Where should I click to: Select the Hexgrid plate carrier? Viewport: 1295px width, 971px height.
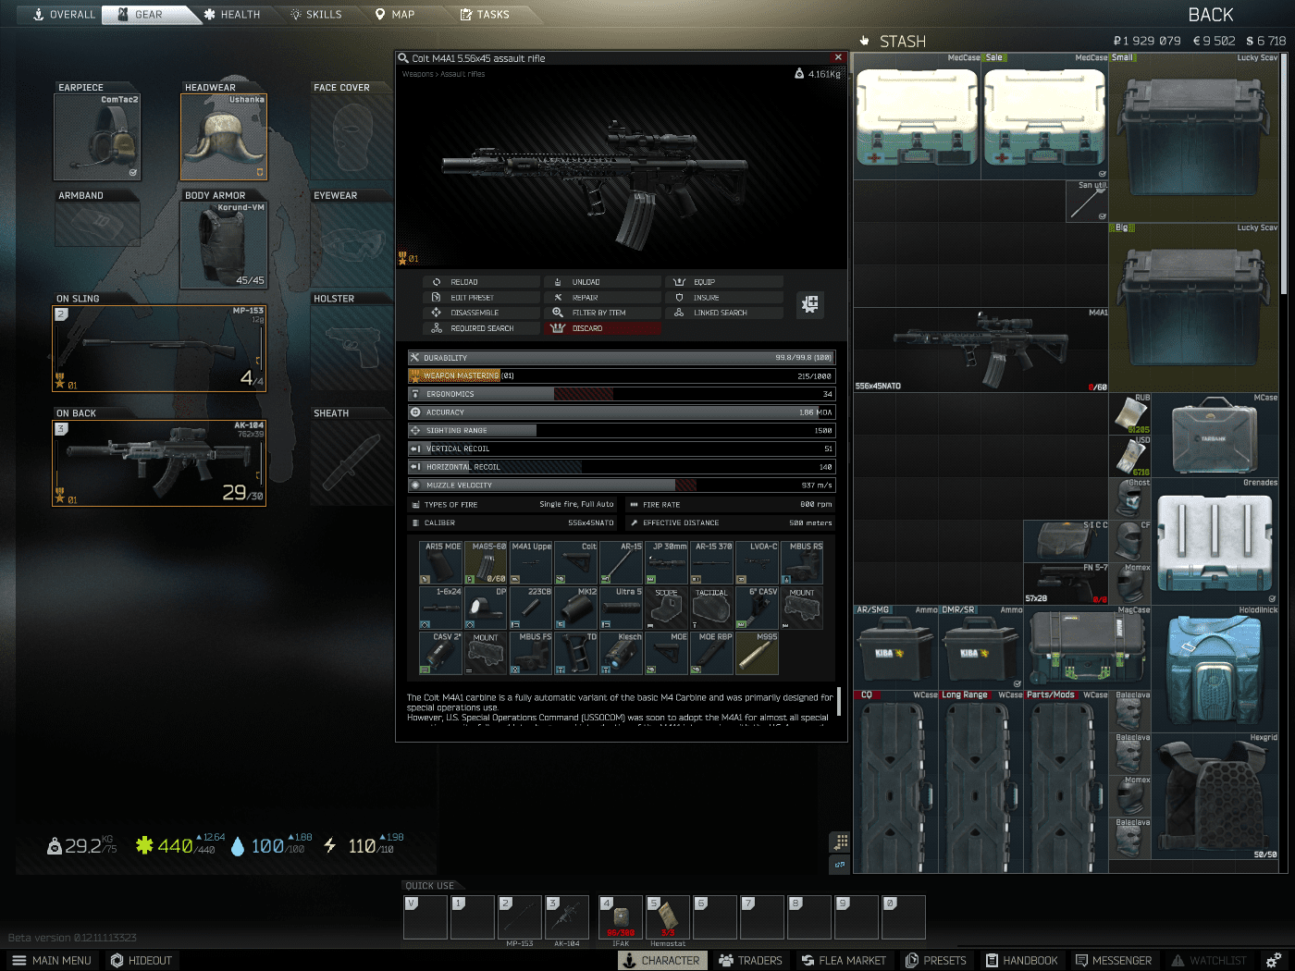1215,796
